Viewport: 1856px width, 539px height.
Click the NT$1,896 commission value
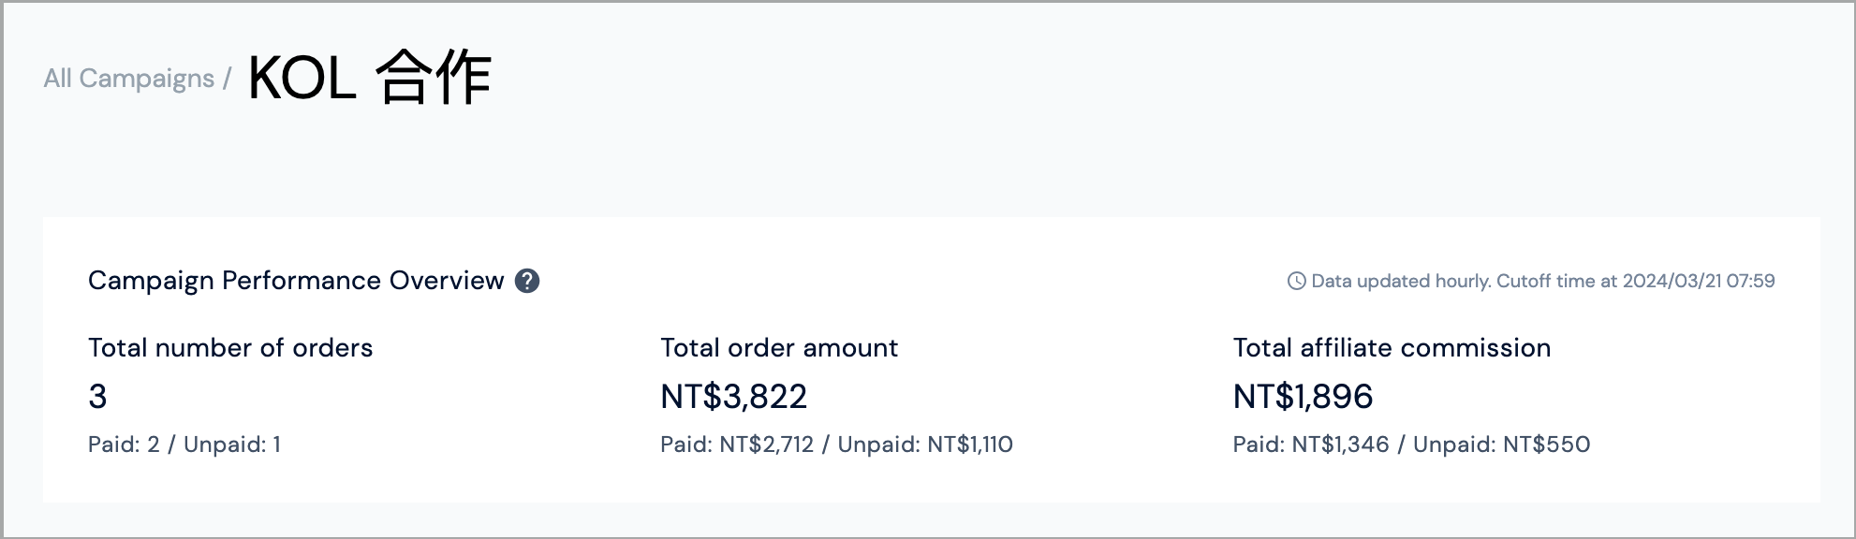tap(1303, 397)
